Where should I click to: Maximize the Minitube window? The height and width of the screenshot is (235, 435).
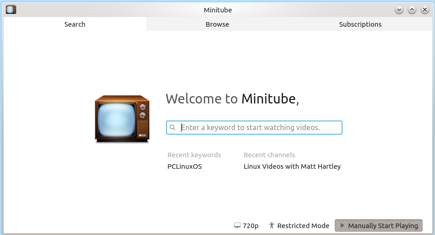click(x=412, y=10)
